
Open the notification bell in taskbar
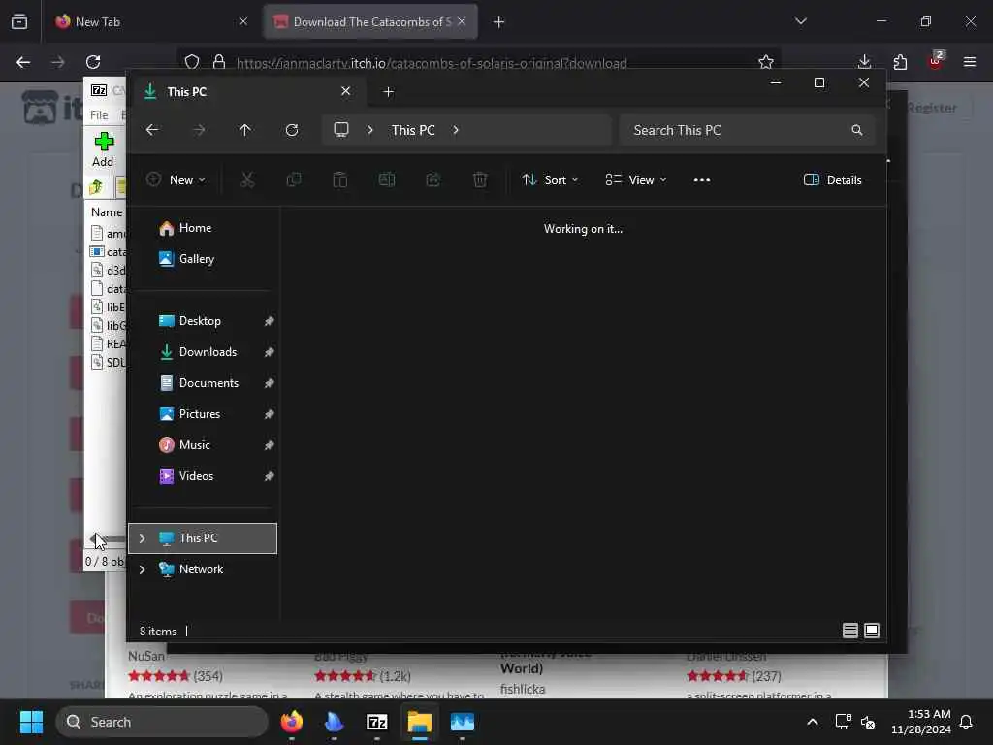967,722
